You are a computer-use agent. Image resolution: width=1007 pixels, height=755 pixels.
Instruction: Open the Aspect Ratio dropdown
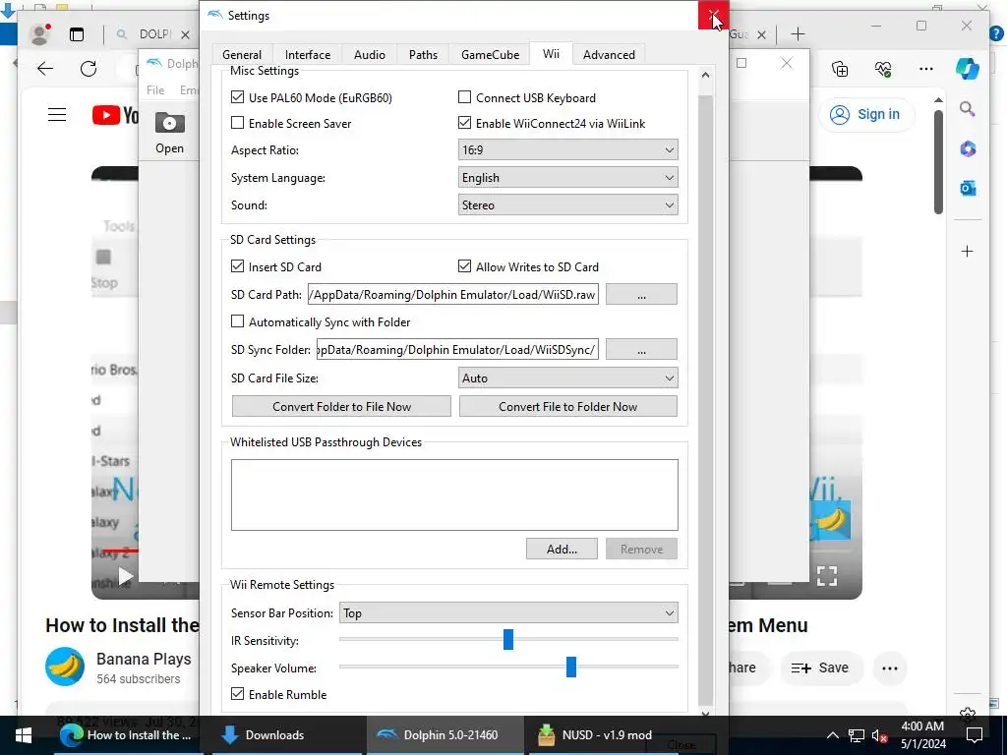pyautogui.click(x=567, y=150)
